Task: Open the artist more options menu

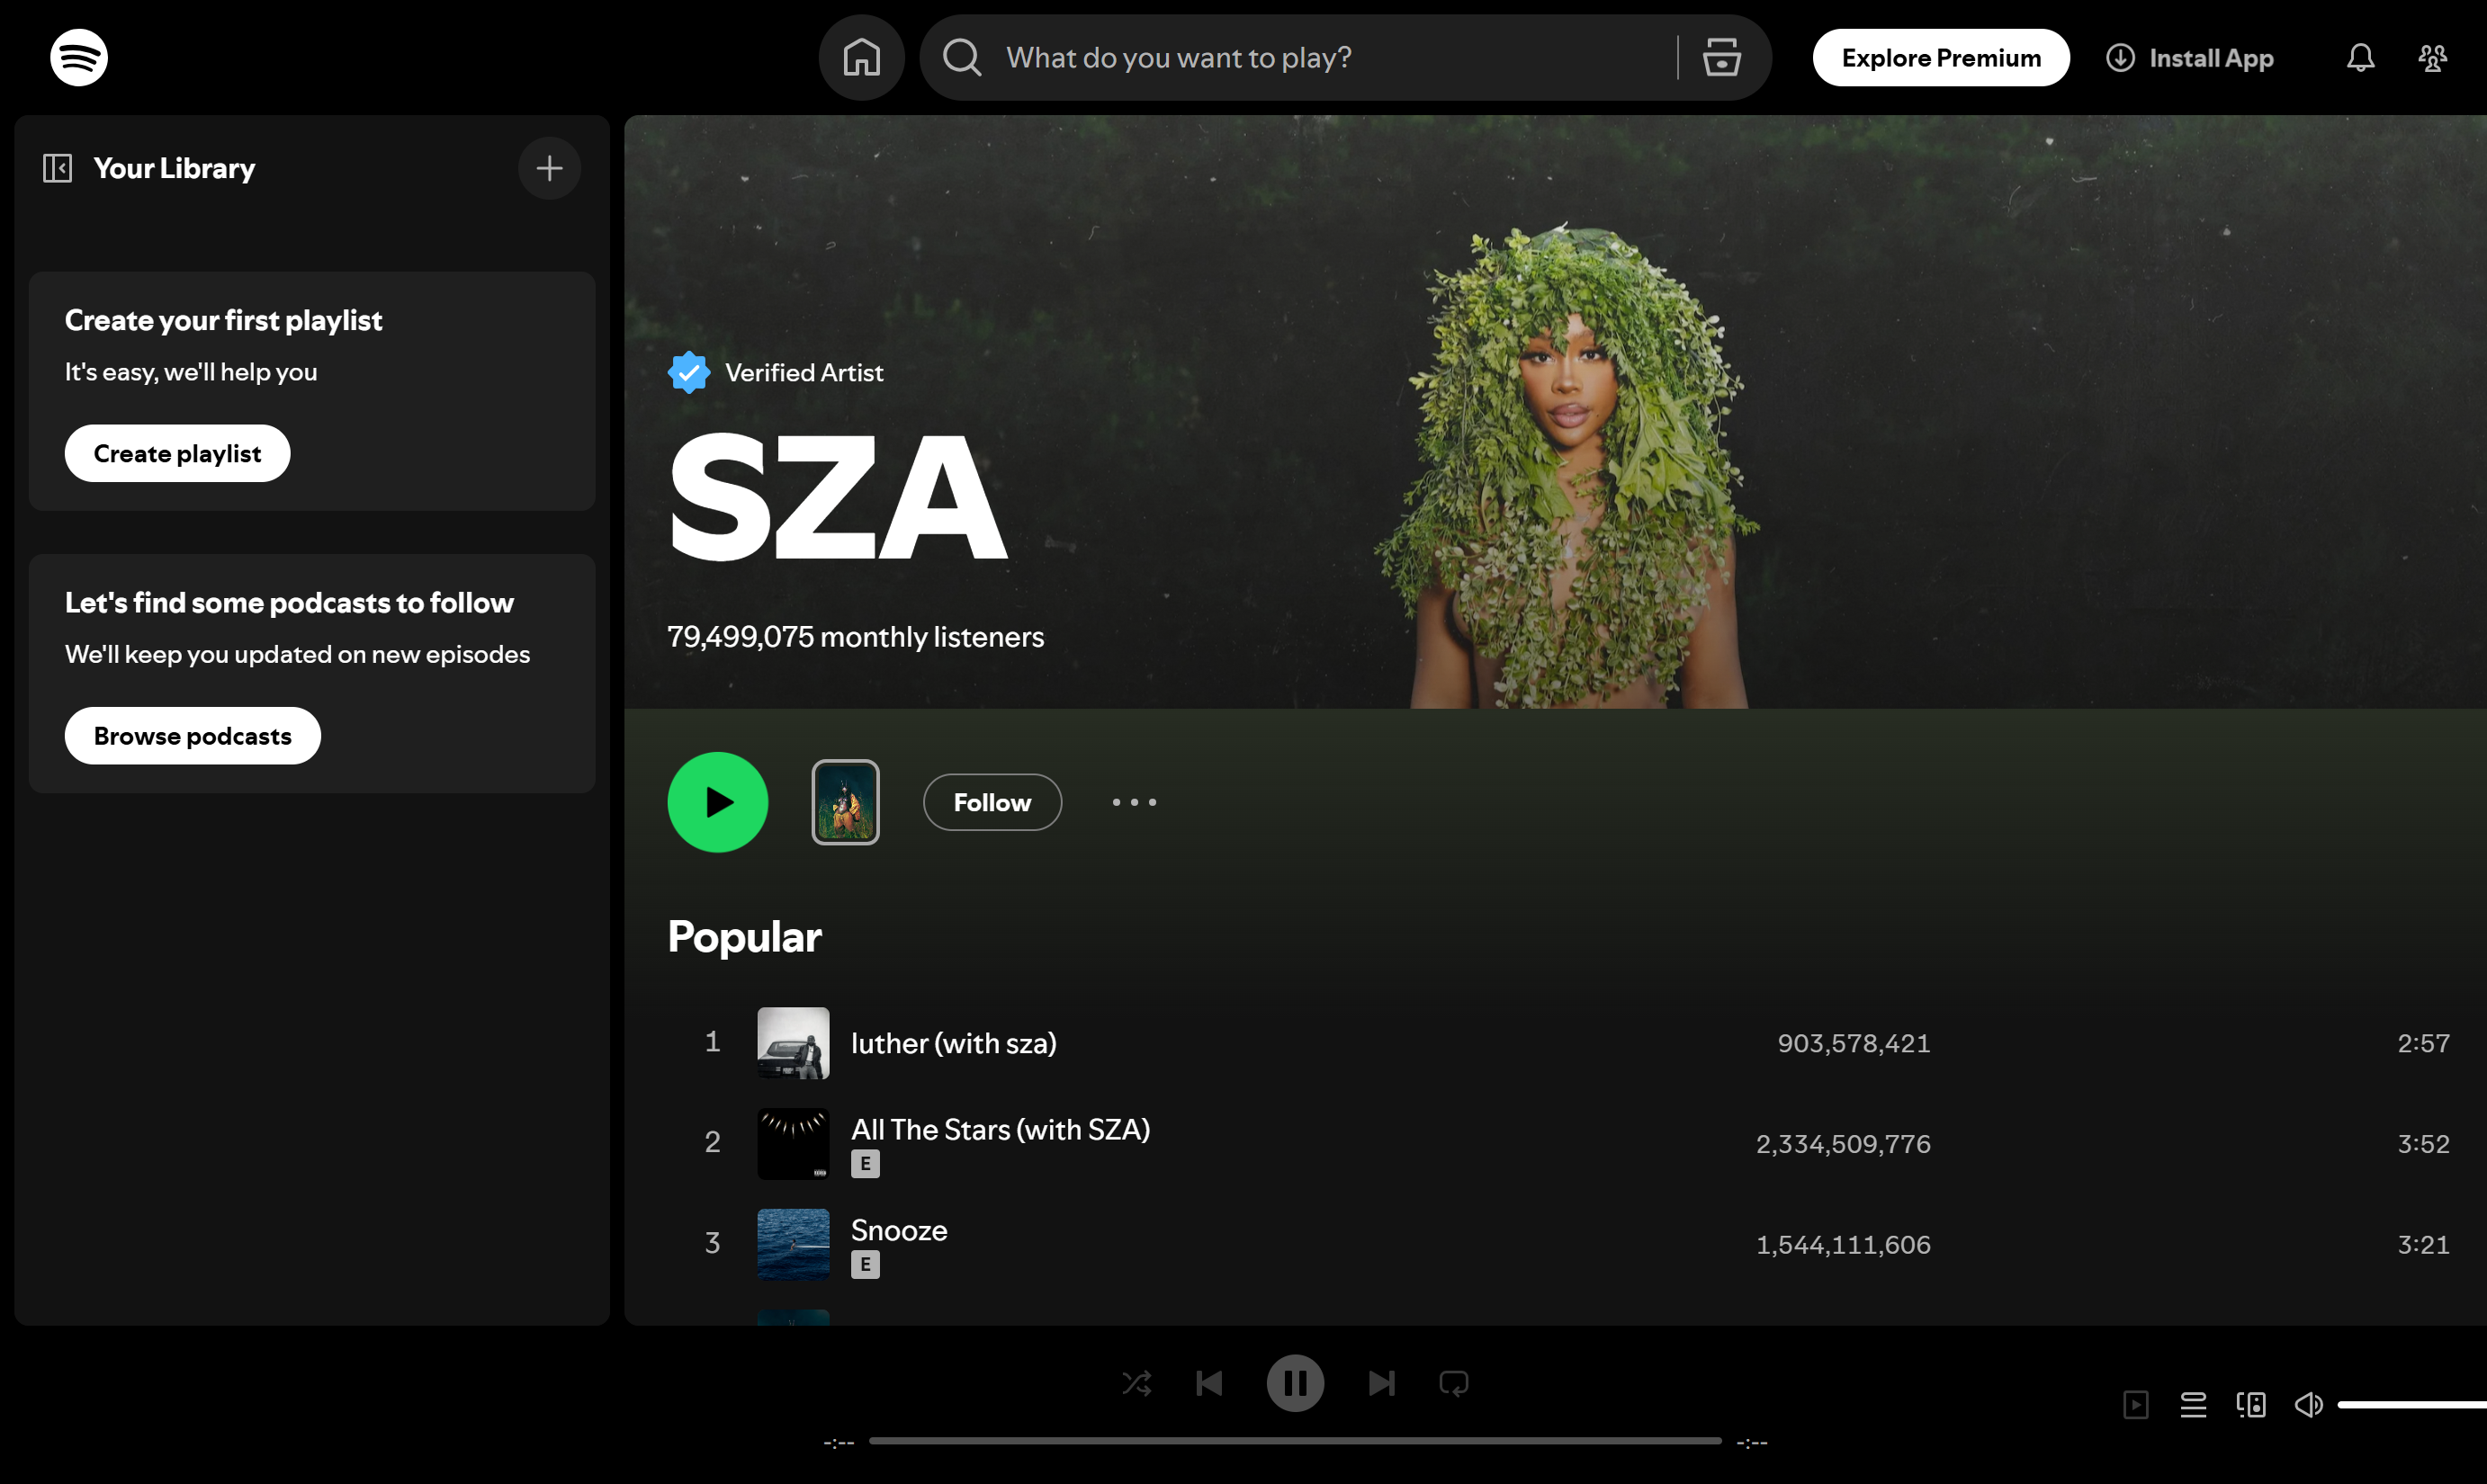Action: (x=1134, y=802)
